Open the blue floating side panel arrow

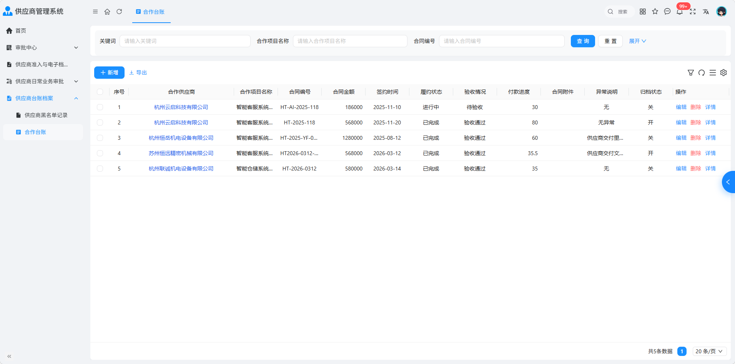[x=728, y=182]
